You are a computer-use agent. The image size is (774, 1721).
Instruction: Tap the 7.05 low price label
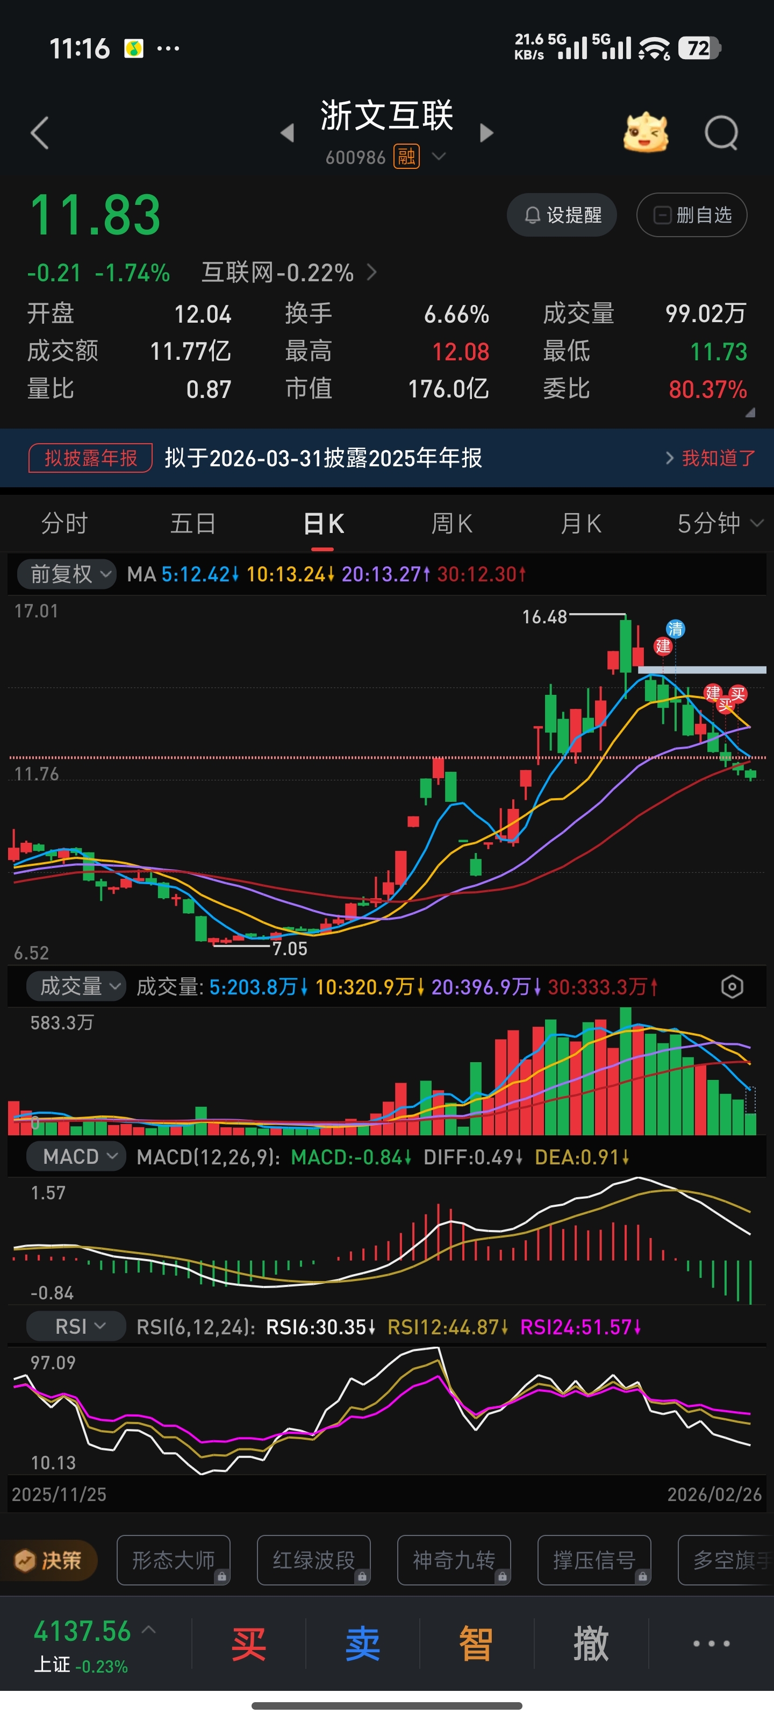[x=290, y=949]
